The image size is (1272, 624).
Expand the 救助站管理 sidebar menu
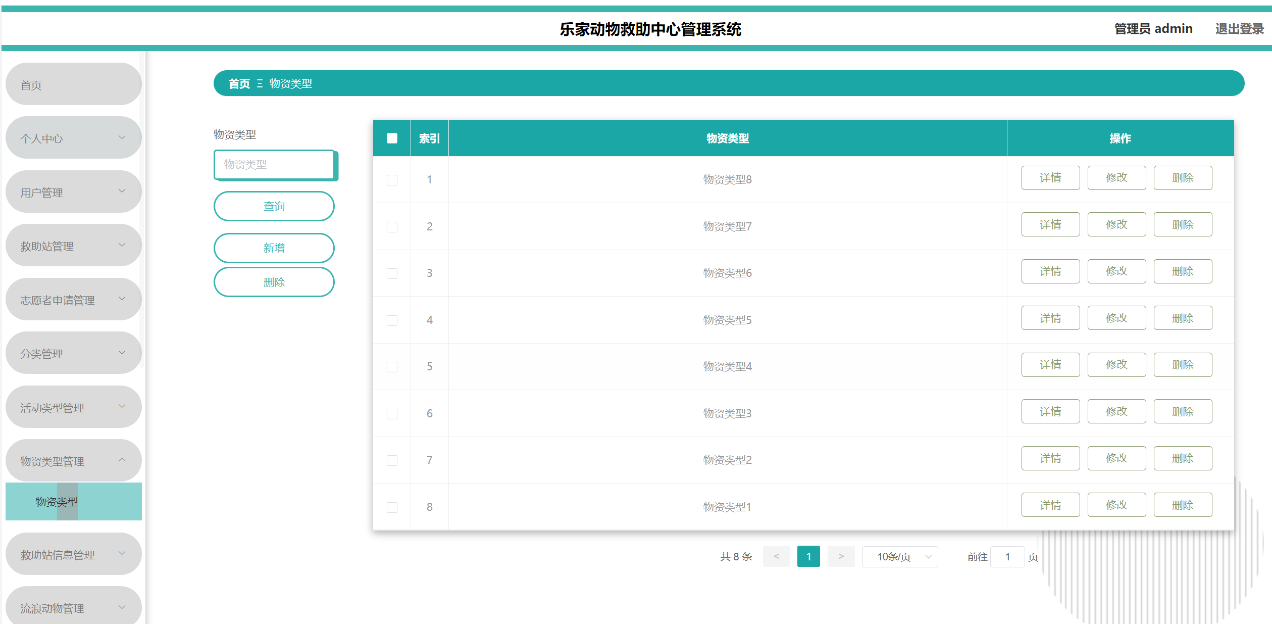(73, 246)
